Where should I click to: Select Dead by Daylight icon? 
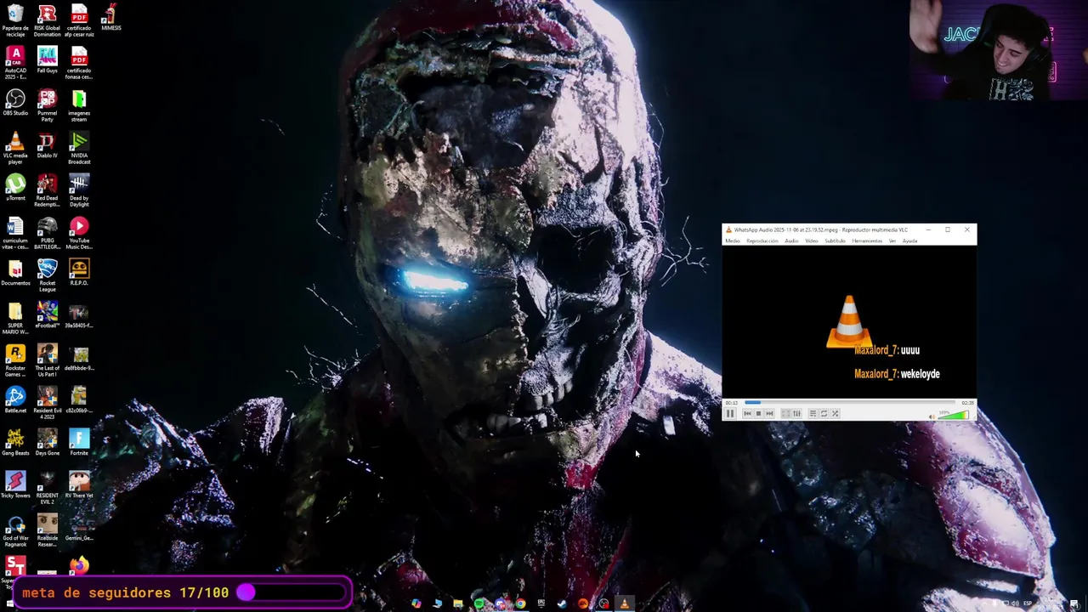[x=79, y=191]
